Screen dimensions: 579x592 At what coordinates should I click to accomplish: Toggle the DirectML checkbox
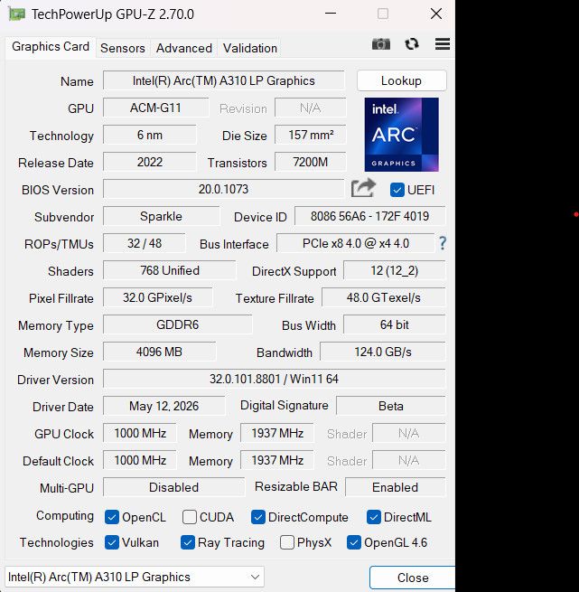373,517
